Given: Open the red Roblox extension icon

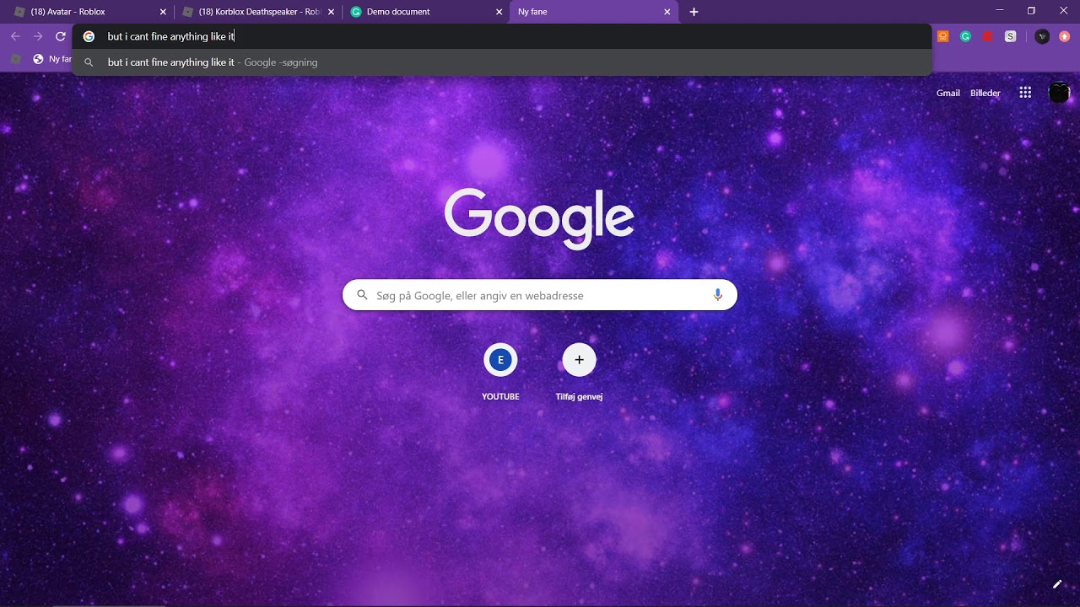Looking at the screenshot, I should 988,36.
